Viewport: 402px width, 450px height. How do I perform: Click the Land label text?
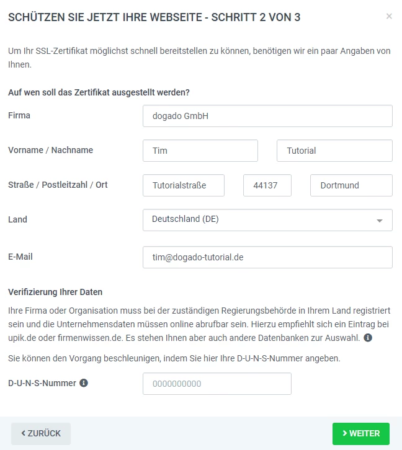(x=18, y=219)
